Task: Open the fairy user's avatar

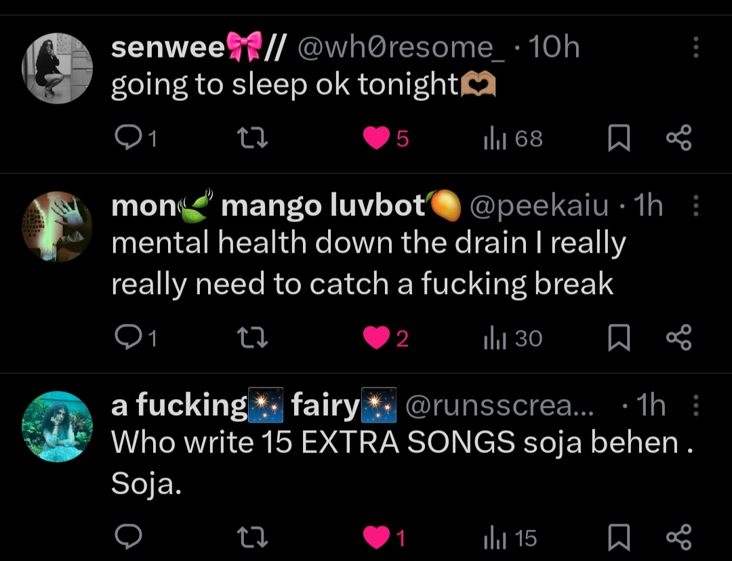Action: coord(58,427)
